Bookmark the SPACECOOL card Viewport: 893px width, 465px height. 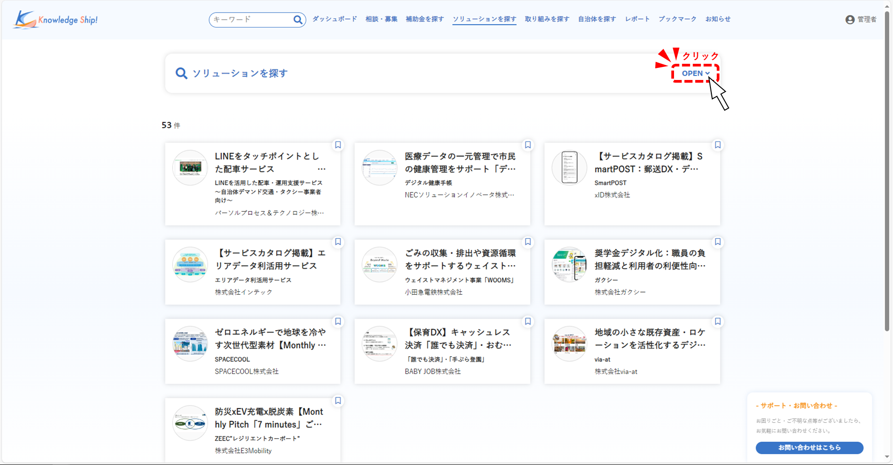(338, 322)
